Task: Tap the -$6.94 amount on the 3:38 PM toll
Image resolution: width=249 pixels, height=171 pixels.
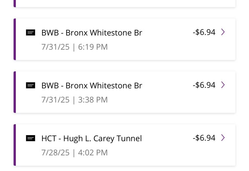Action: pyautogui.click(x=204, y=85)
